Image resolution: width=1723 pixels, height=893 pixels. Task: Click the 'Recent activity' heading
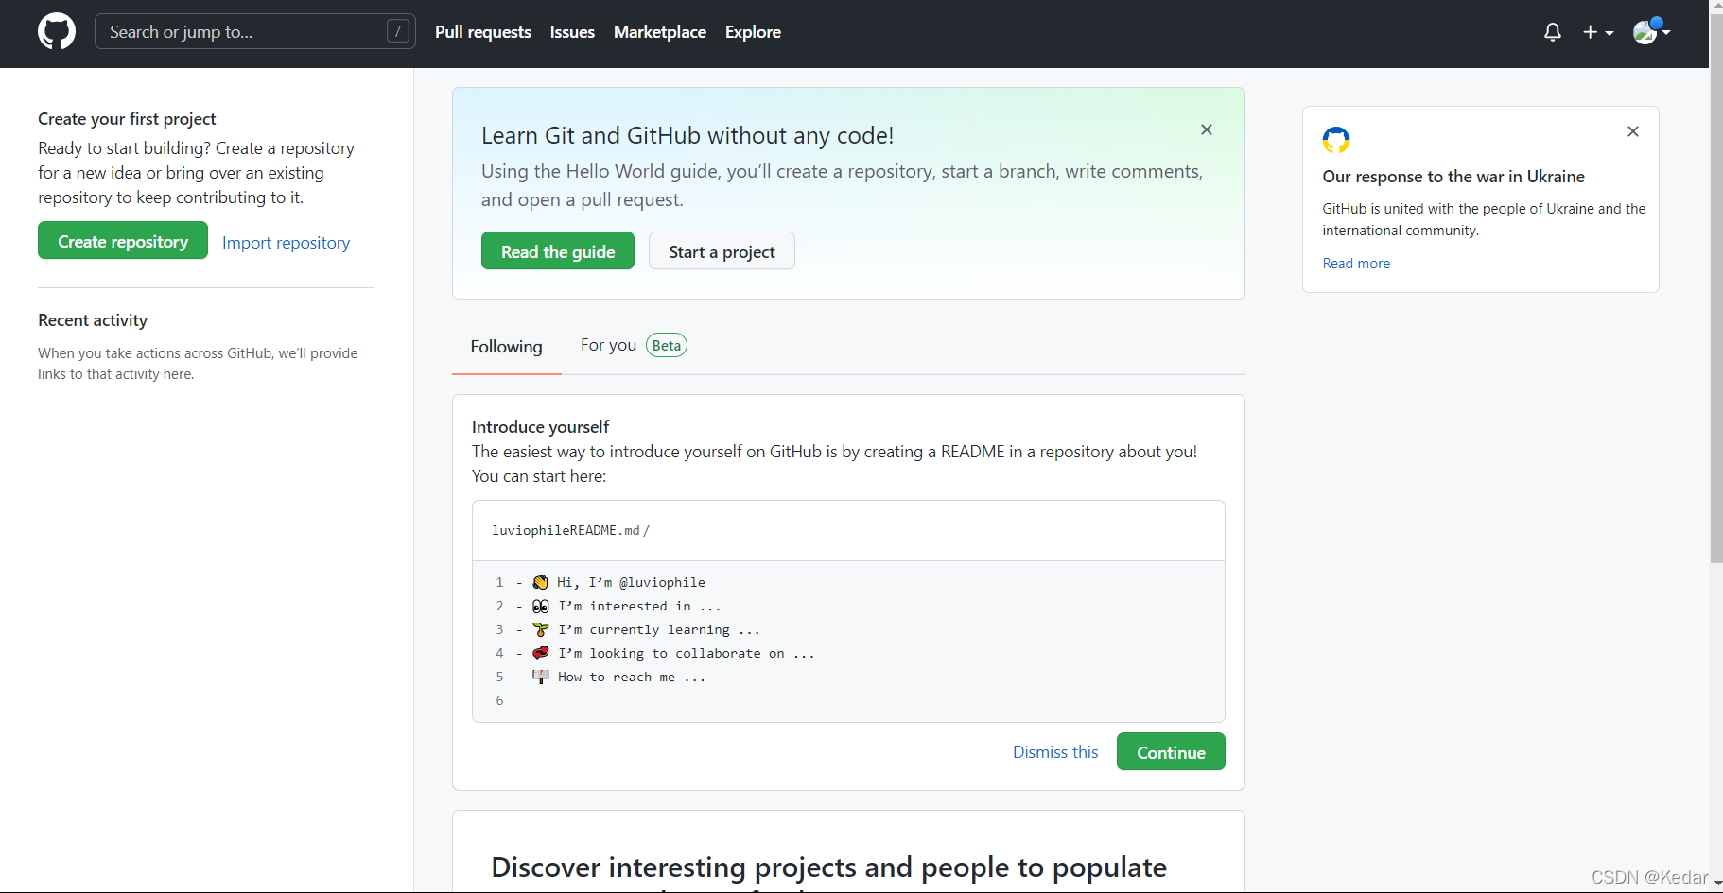pos(93,320)
